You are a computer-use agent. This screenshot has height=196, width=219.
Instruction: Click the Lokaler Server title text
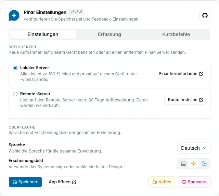tap(35, 68)
